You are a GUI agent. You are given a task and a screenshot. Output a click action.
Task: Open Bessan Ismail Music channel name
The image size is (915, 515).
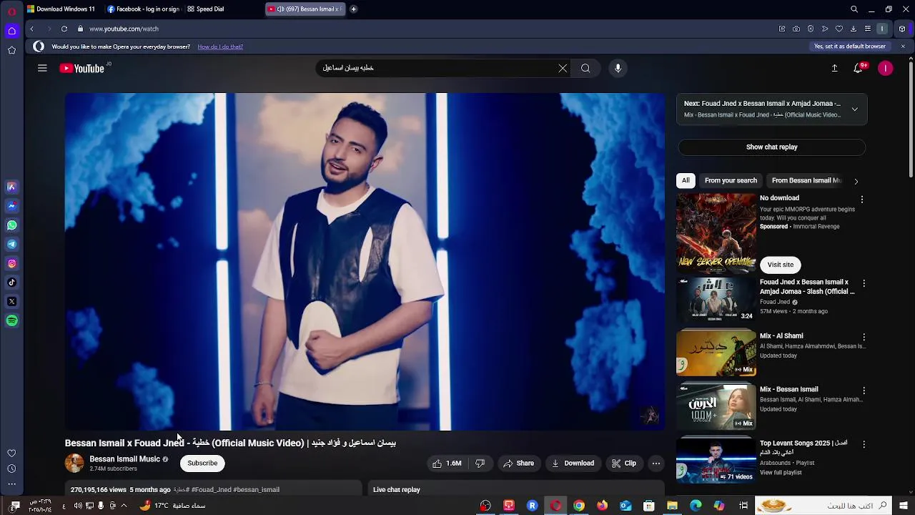pyautogui.click(x=124, y=459)
